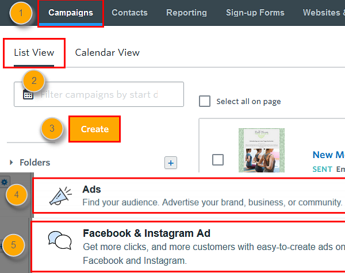Open the Sign-up Forms menu item

pyautogui.click(x=255, y=13)
